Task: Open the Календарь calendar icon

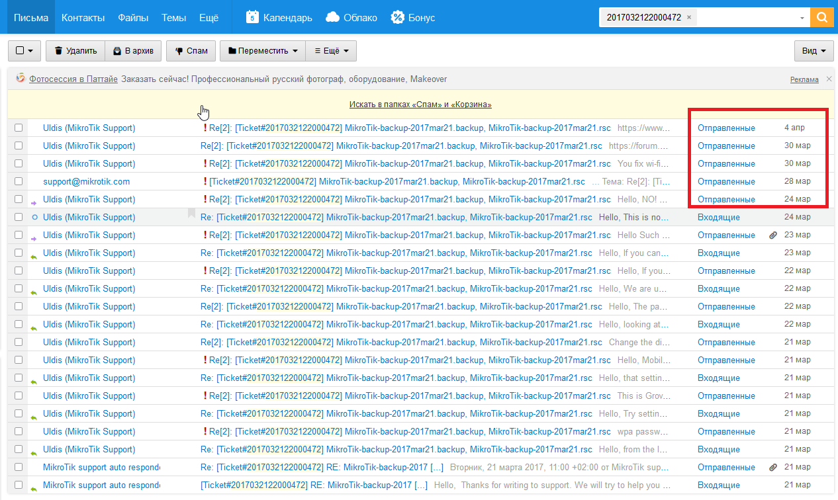Action: click(x=252, y=17)
